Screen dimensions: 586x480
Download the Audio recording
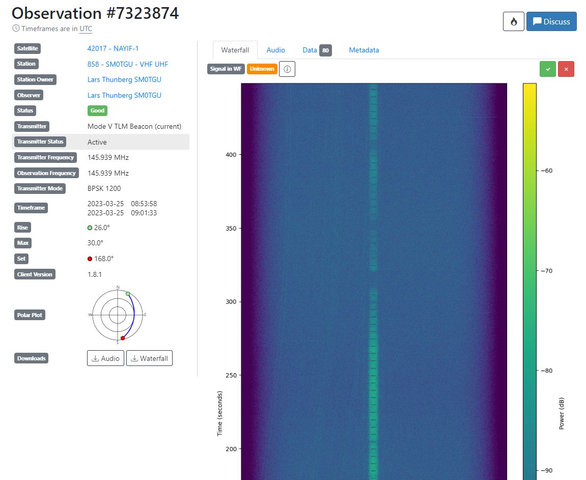click(x=105, y=358)
